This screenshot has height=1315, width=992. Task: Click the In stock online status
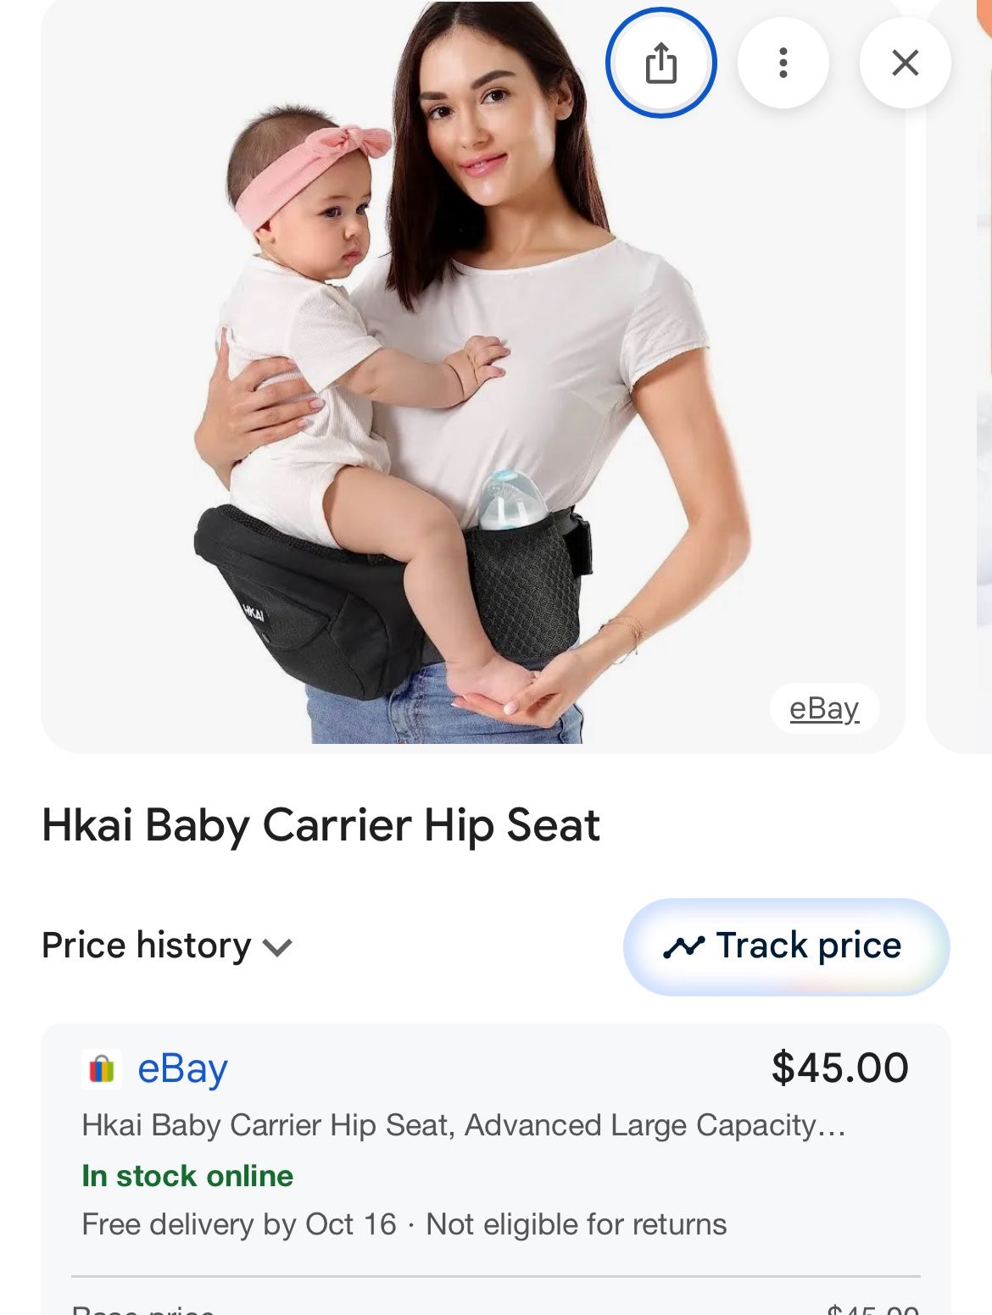point(187,1176)
